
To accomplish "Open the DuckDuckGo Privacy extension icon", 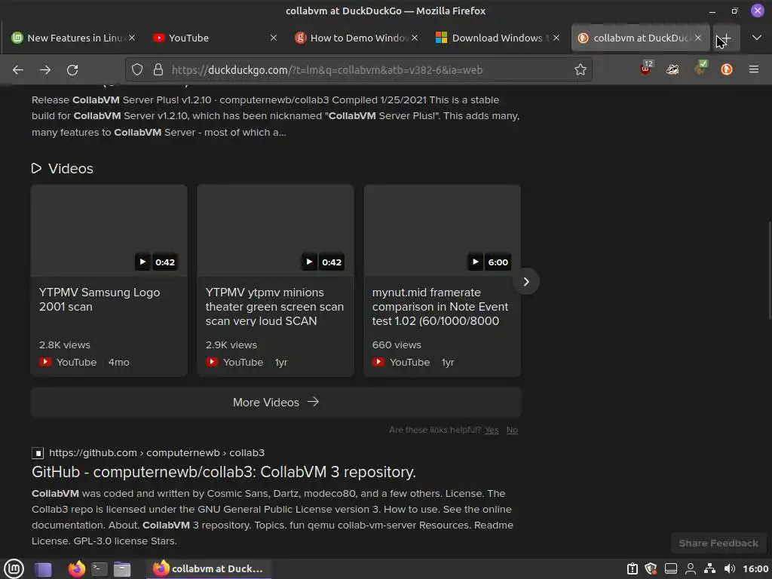I will coord(727,70).
